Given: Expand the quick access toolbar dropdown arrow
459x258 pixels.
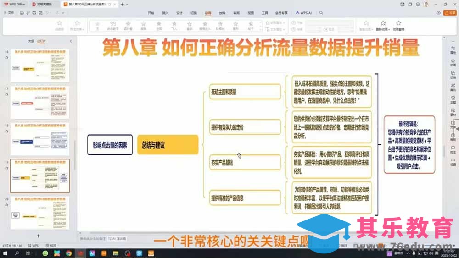Looking at the screenshot, I should pos(63,13).
